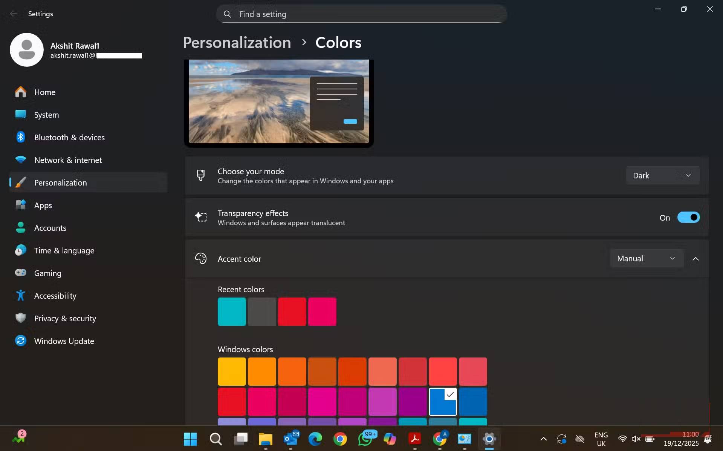Click the Privacy & security shield icon
This screenshot has height=451, width=723.
tap(21, 318)
